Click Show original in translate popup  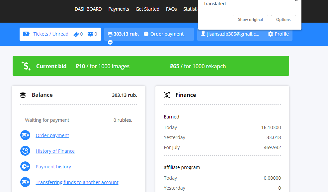click(x=250, y=20)
